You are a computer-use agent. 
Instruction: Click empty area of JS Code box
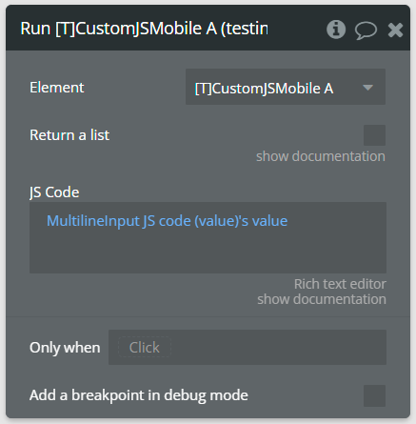(x=208, y=254)
